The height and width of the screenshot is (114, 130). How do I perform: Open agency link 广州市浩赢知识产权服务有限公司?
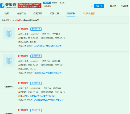click(49, 100)
